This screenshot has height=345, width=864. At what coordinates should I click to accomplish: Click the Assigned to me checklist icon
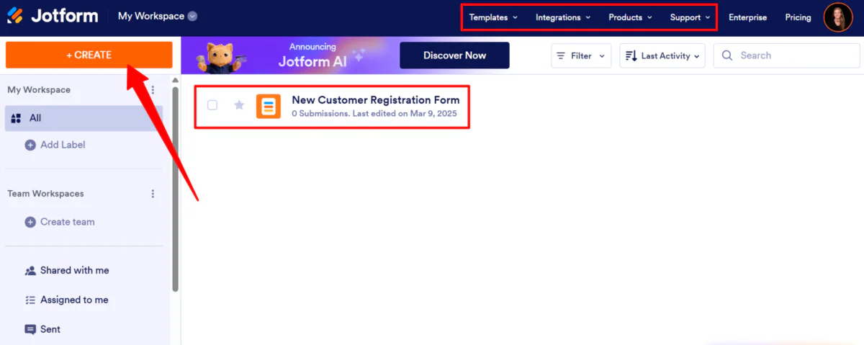(x=30, y=300)
